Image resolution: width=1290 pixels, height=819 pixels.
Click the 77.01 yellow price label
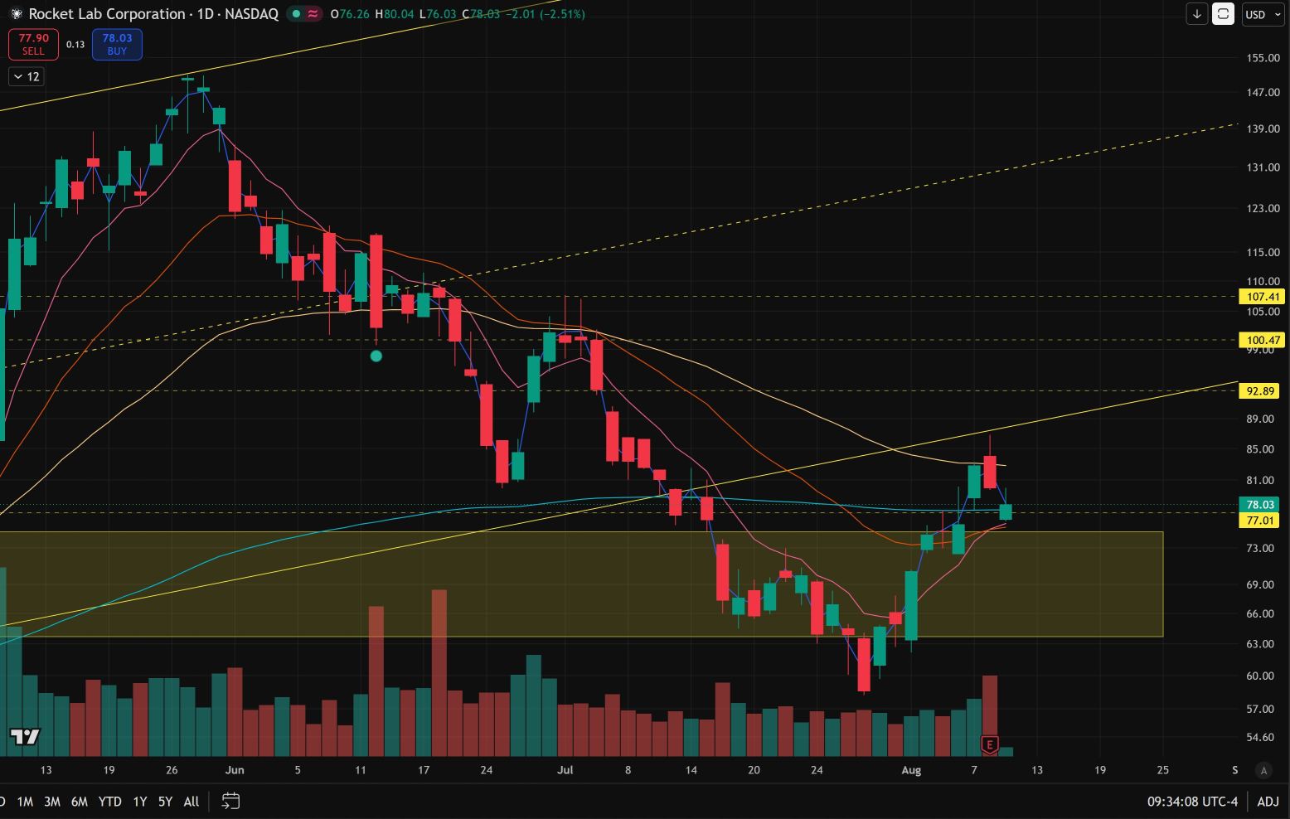[1260, 521]
